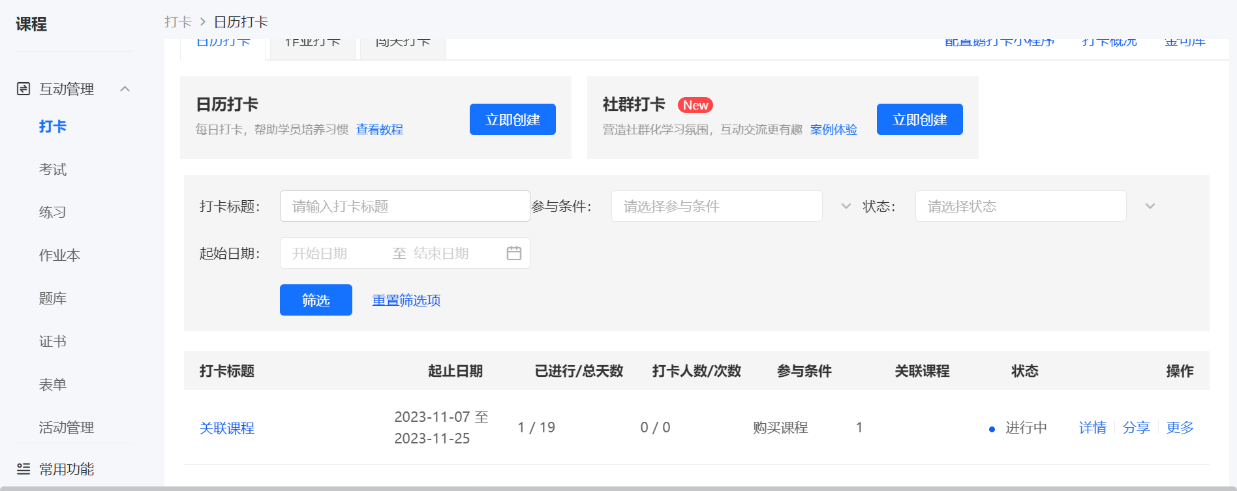The width and height of the screenshot is (1237, 491).
Task: Click the 筛选 button
Action: pyautogui.click(x=316, y=300)
